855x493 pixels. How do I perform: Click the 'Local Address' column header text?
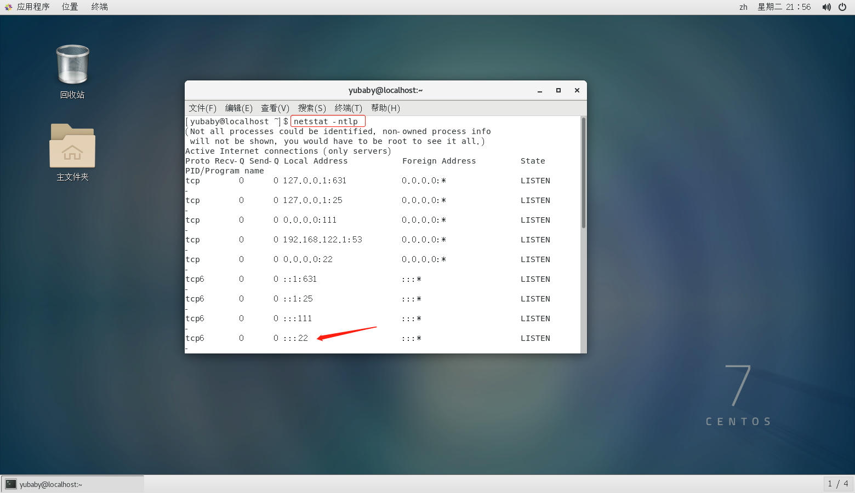[x=316, y=161]
